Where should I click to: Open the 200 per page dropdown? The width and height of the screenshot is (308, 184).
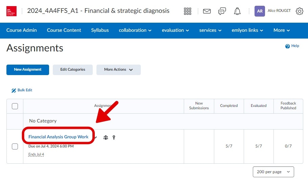[x=273, y=172]
